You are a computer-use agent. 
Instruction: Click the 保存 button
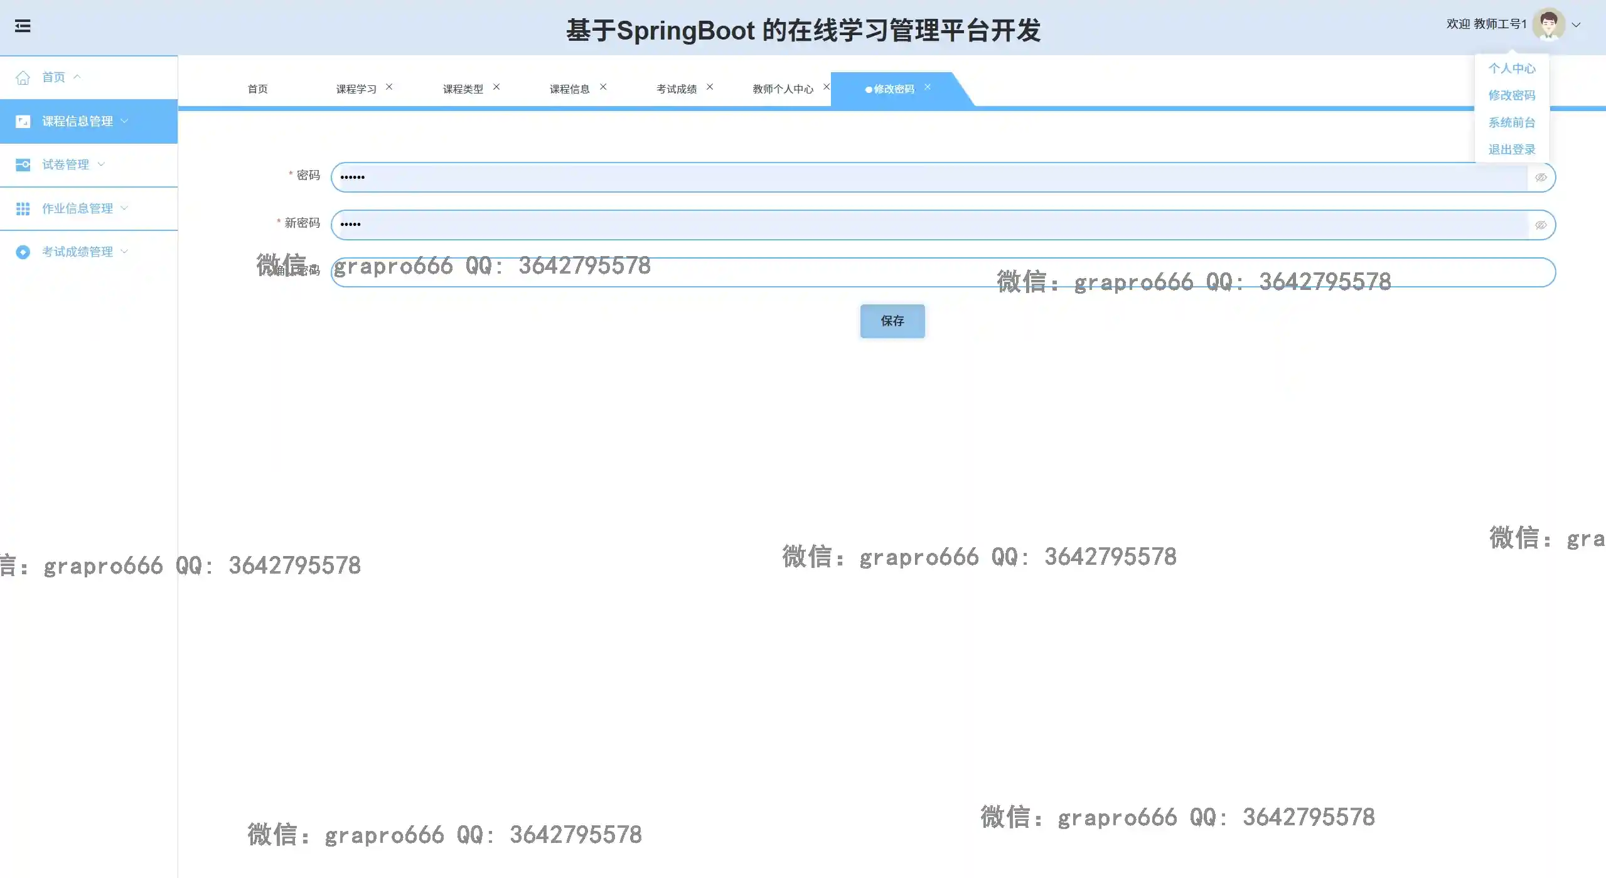coord(892,321)
